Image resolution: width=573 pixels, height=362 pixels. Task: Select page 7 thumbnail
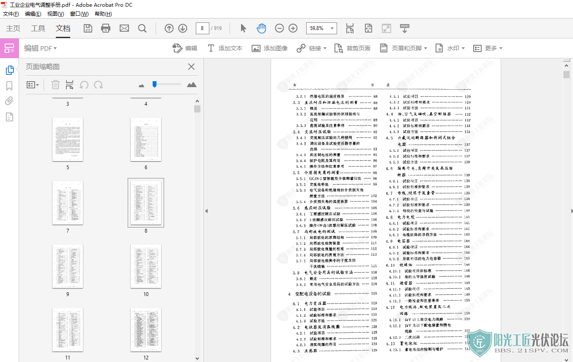(68, 203)
